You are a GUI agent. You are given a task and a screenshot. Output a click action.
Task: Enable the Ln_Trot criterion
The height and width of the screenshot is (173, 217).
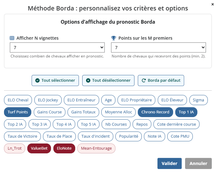coord(14,148)
